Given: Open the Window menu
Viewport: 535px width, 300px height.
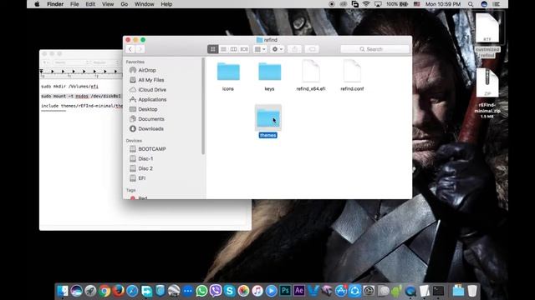Looking at the screenshot, I should point(144,4).
